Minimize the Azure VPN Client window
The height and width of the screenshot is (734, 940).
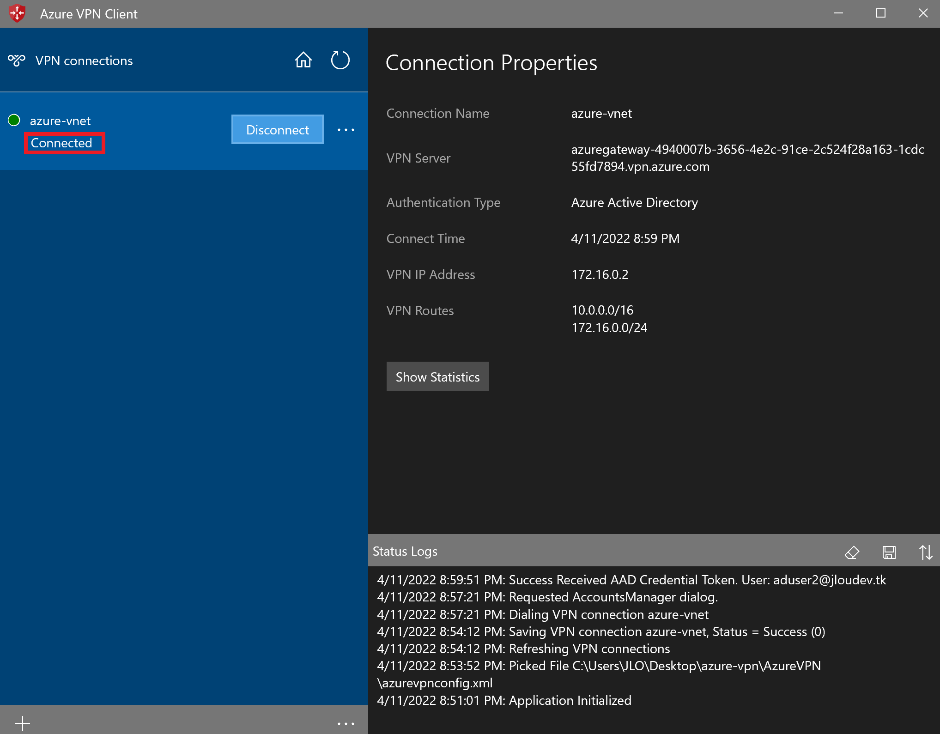(838, 13)
